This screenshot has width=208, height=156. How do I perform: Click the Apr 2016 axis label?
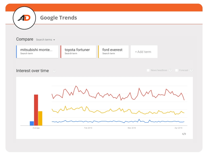pos(178,128)
